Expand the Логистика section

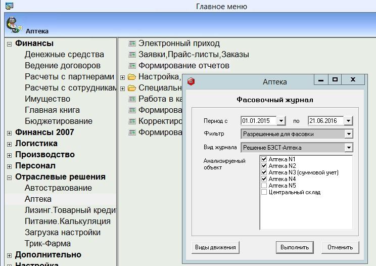coord(9,144)
